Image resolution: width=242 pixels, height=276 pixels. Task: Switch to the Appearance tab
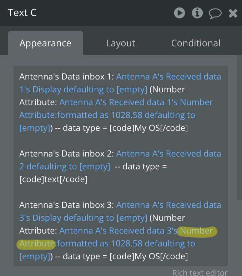pos(45,43)
